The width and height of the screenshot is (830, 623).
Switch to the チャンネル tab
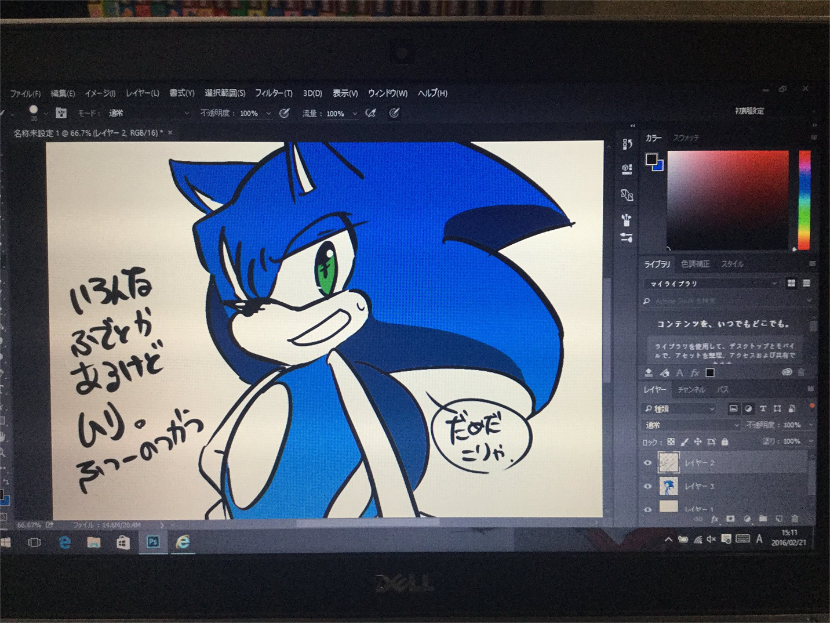click(691, 390)
